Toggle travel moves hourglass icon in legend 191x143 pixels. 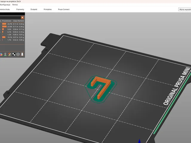click(x=5, y=54)
